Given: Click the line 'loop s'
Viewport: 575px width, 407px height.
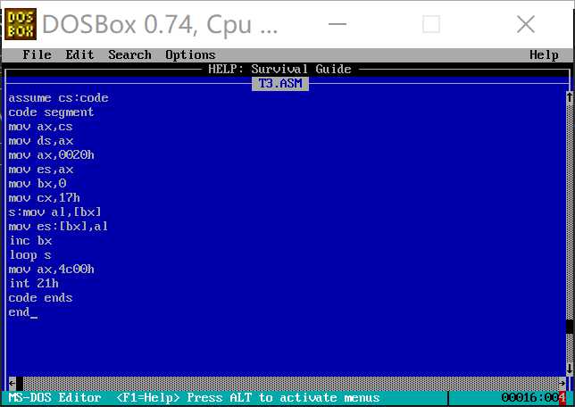Looking at the screenshot, I should [30, 255].
